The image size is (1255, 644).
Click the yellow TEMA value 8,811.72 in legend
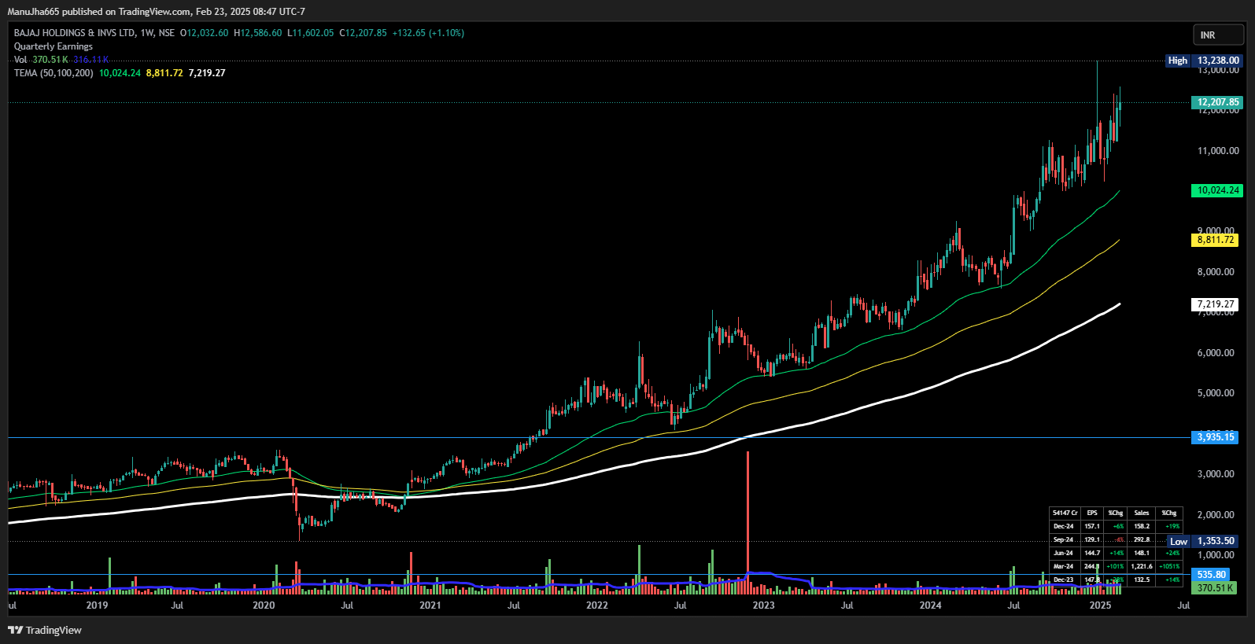coord(164,73)
